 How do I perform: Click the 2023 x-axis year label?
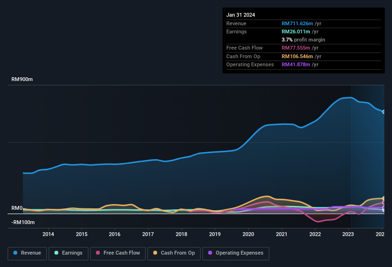[x=348, y=234]
